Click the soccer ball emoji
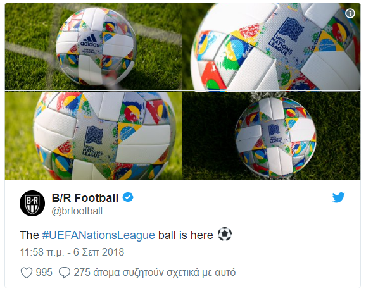The image size is (366, 291). tap(225, 234)
